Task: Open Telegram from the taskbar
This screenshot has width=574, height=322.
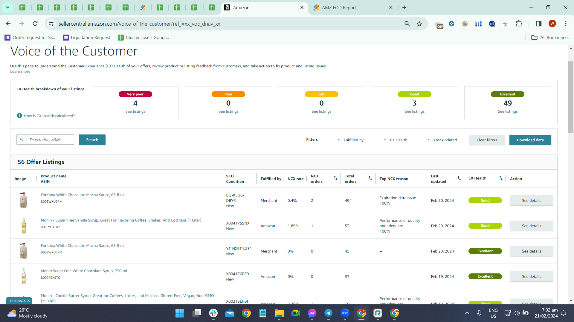Action: tap(328, 313)
